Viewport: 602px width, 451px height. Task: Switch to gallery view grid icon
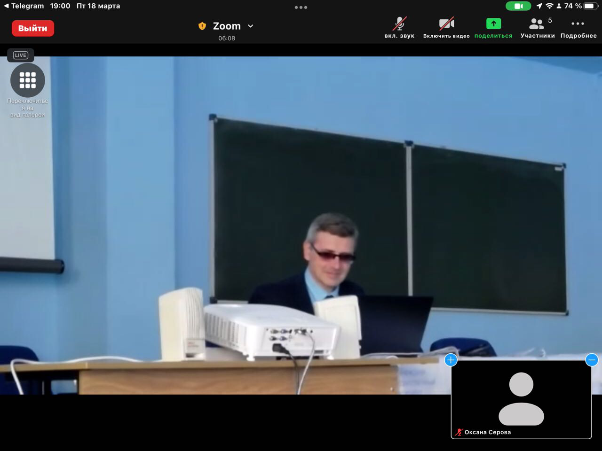[28, 80]
